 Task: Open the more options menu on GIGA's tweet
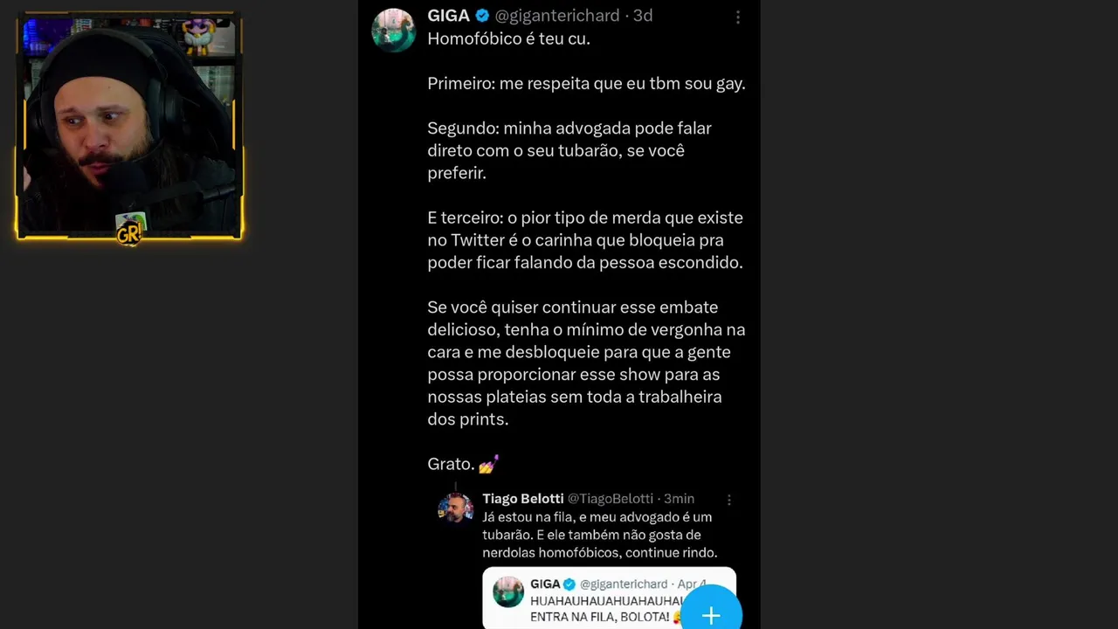738,17
